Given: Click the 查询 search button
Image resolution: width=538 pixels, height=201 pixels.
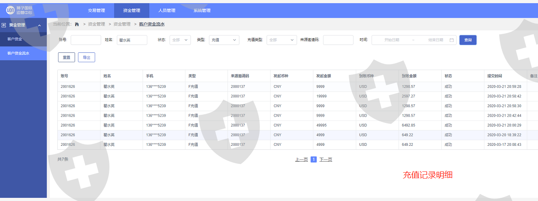Looking at the screenshot, I should tap(468, 40).
